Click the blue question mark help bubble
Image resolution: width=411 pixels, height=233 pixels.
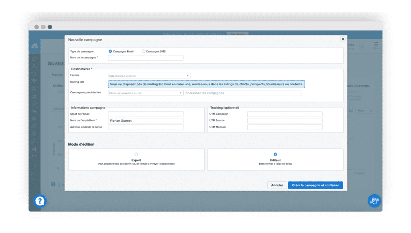point(39,201)
